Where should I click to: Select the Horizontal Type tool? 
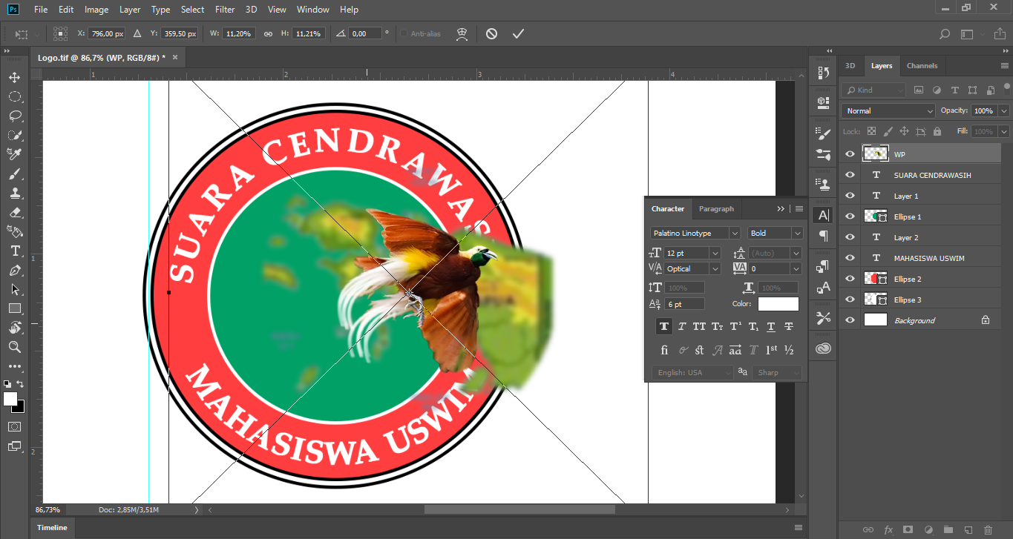tap(15, 251)
